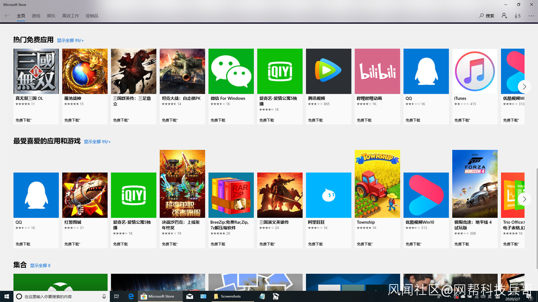Open the Windows Start menu
The width and height of the screenshot is (538, 302).
[6, 296]
